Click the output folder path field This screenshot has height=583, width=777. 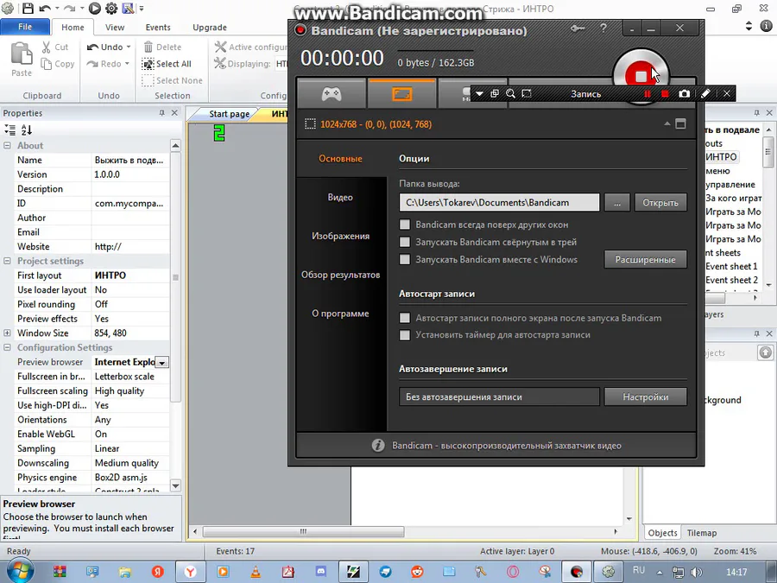pyautogui.click(x=499, y=202)
